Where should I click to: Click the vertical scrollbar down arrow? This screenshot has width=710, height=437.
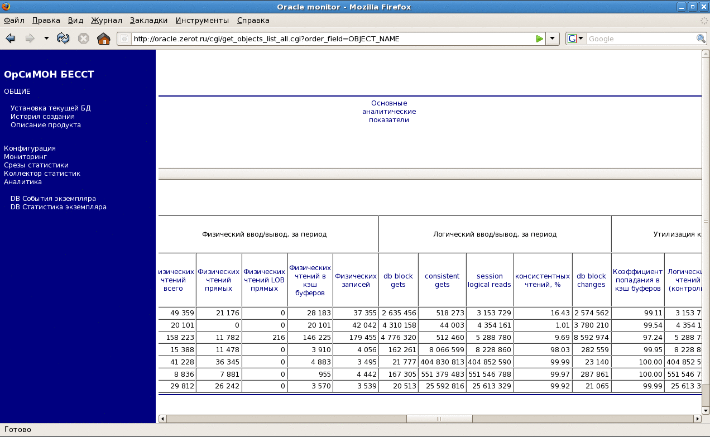point(706,410)
